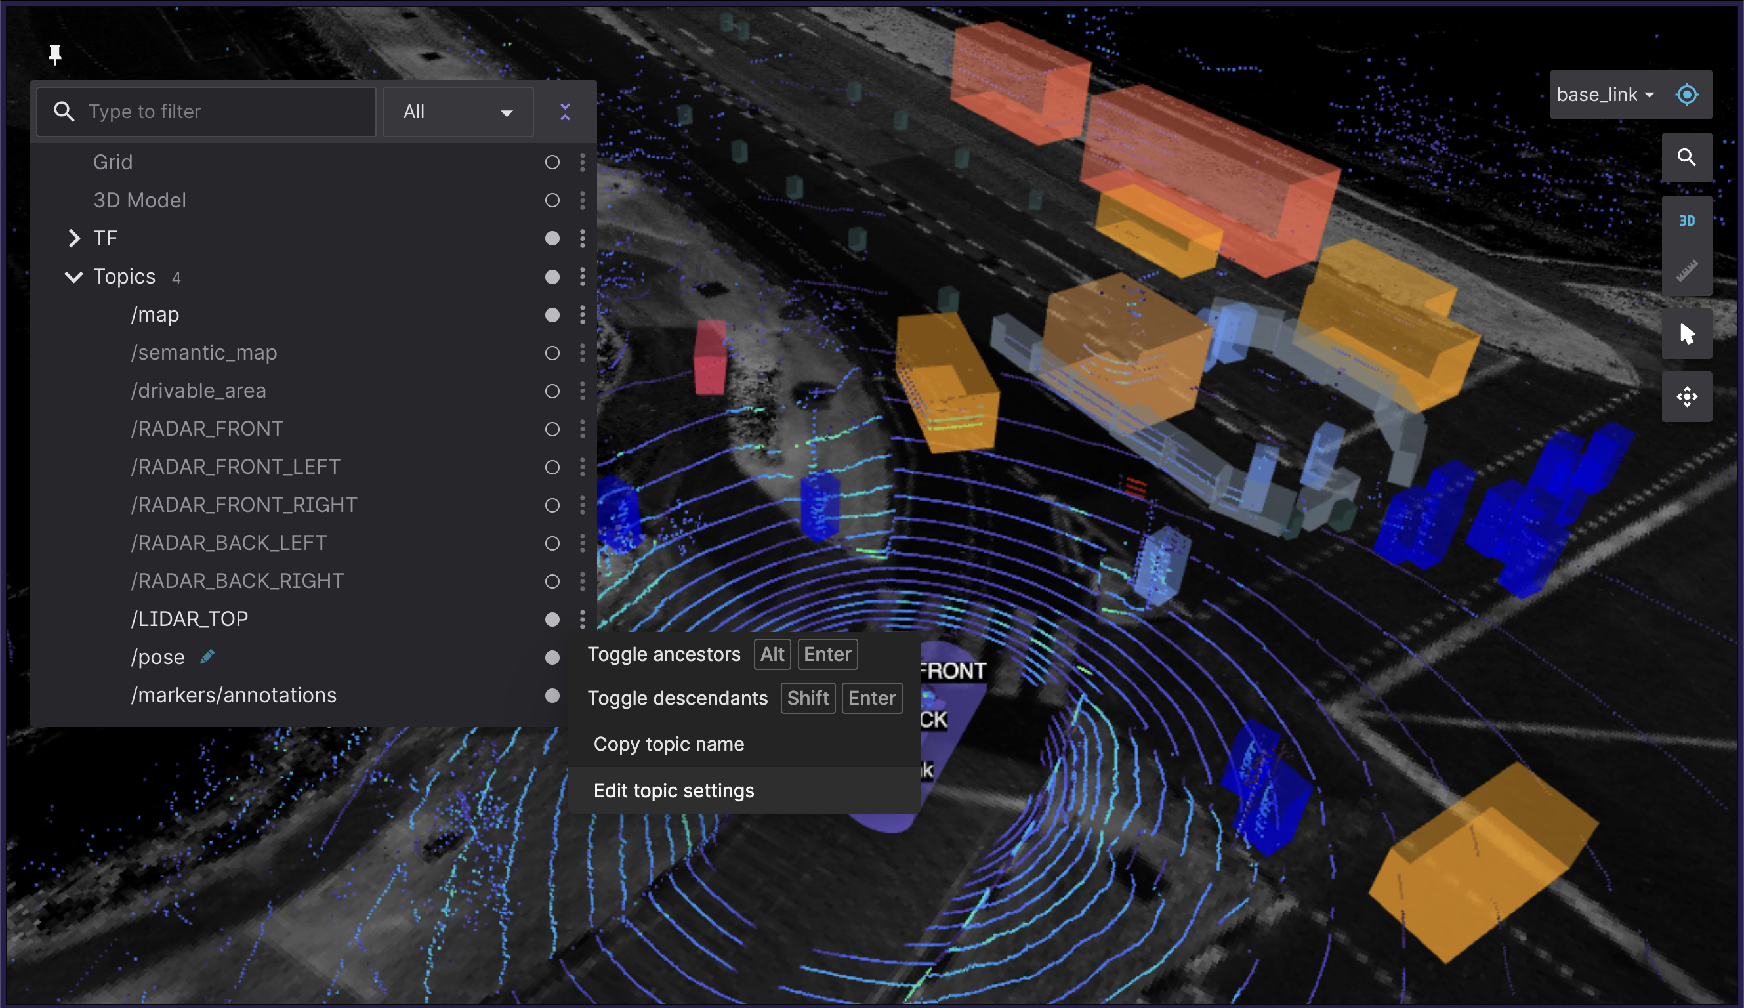Open three-dot menu for /map topic
This screenshot has width=1744, height=1008.
point(582,315)
